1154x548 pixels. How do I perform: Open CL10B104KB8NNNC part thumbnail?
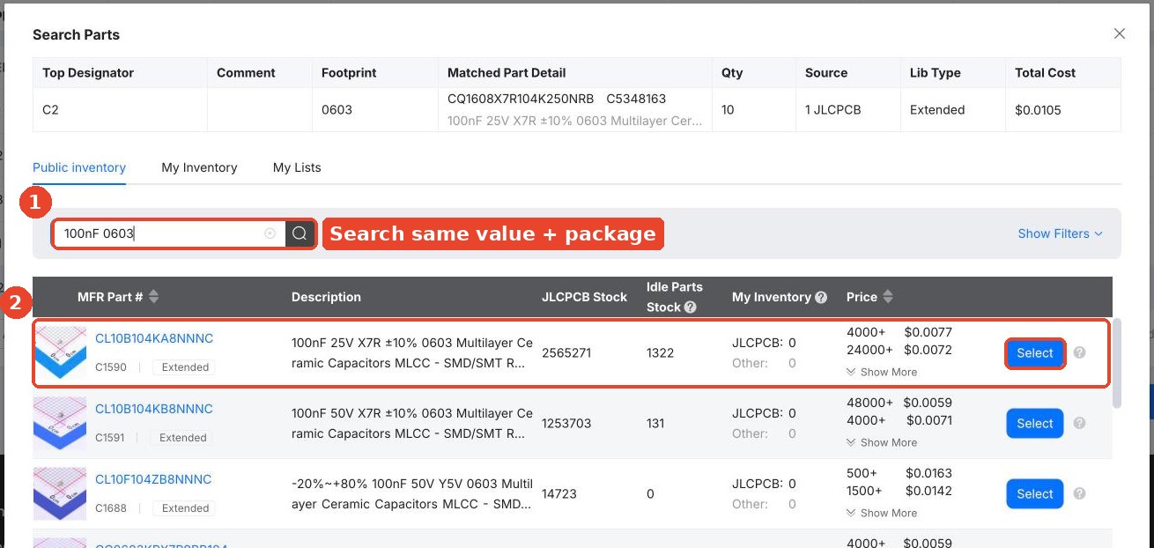coord(60,423)
